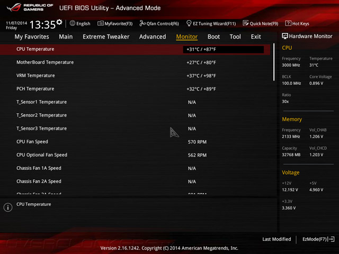Click the globe language icon
Screen dimensions: 339x254
(x=73, y=23)
